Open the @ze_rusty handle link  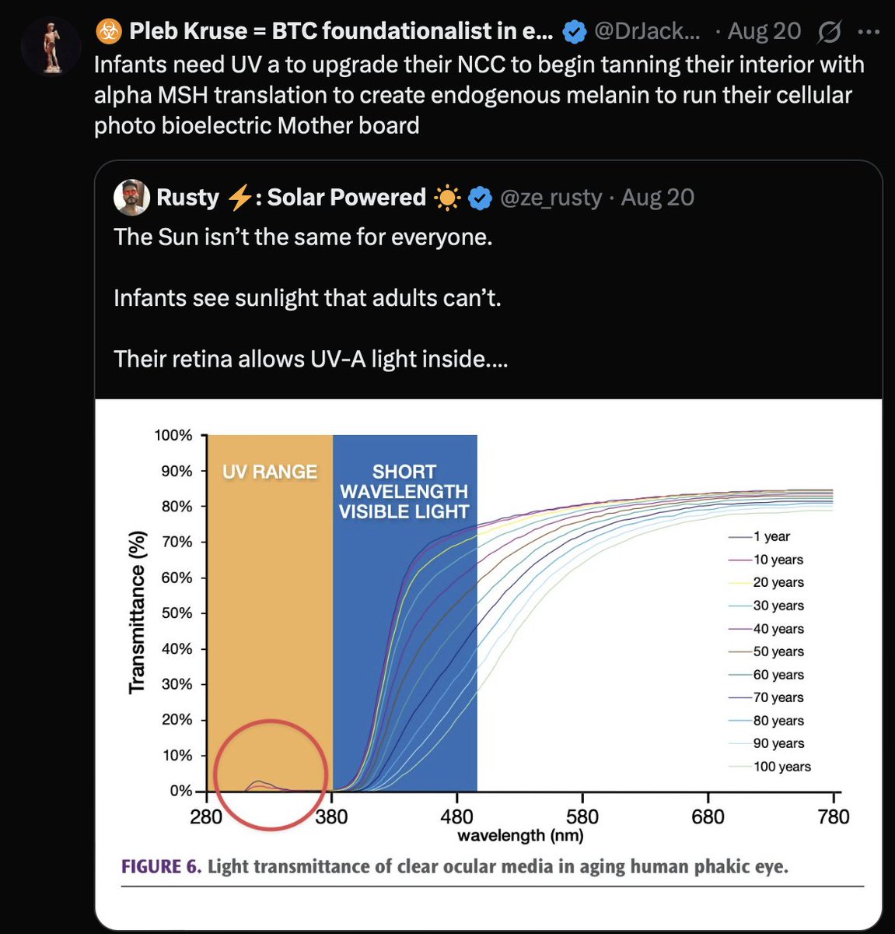click(x=551, y=198)
